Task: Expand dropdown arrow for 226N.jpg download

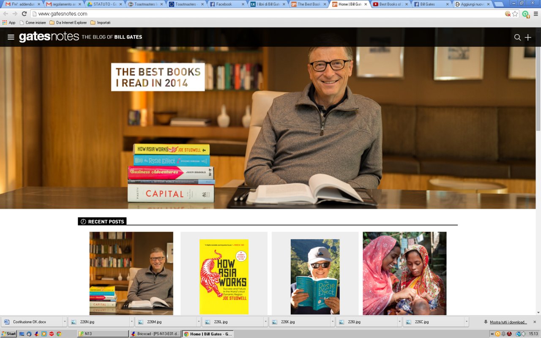Action: click(131, 322)
